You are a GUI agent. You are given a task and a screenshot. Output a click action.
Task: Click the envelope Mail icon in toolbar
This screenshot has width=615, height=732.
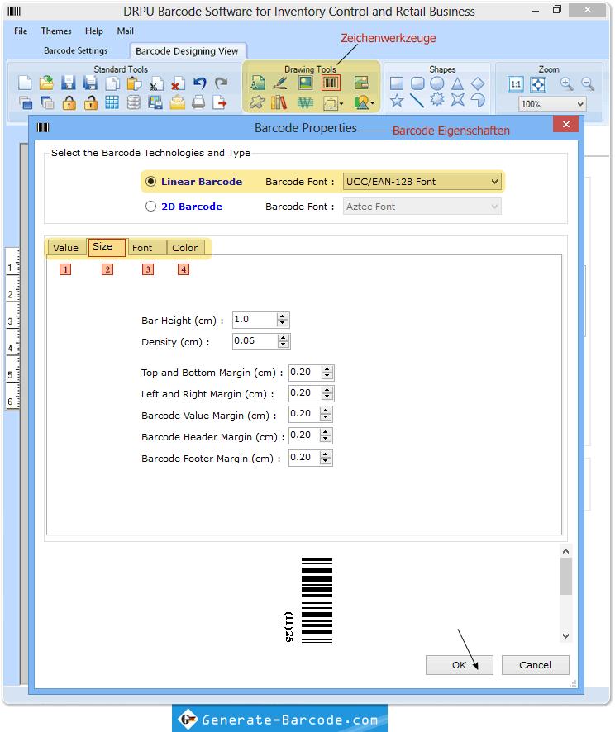(x=178, y=102)
